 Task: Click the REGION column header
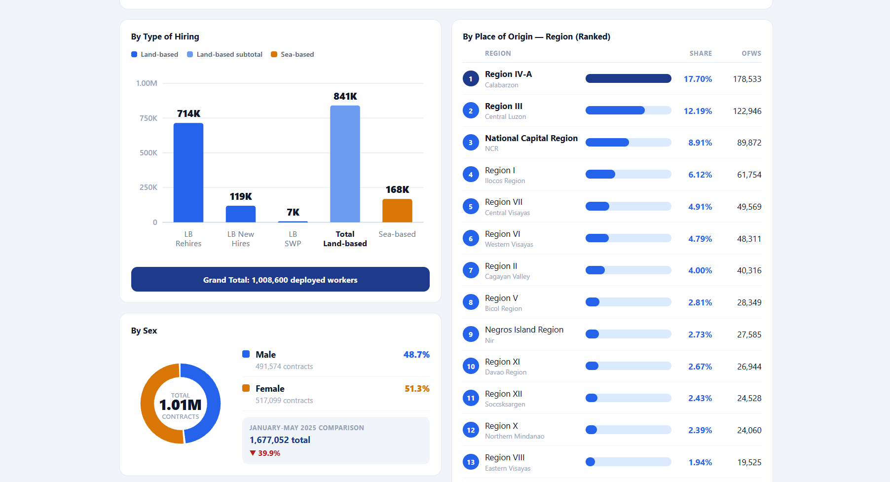pos(498,53)
